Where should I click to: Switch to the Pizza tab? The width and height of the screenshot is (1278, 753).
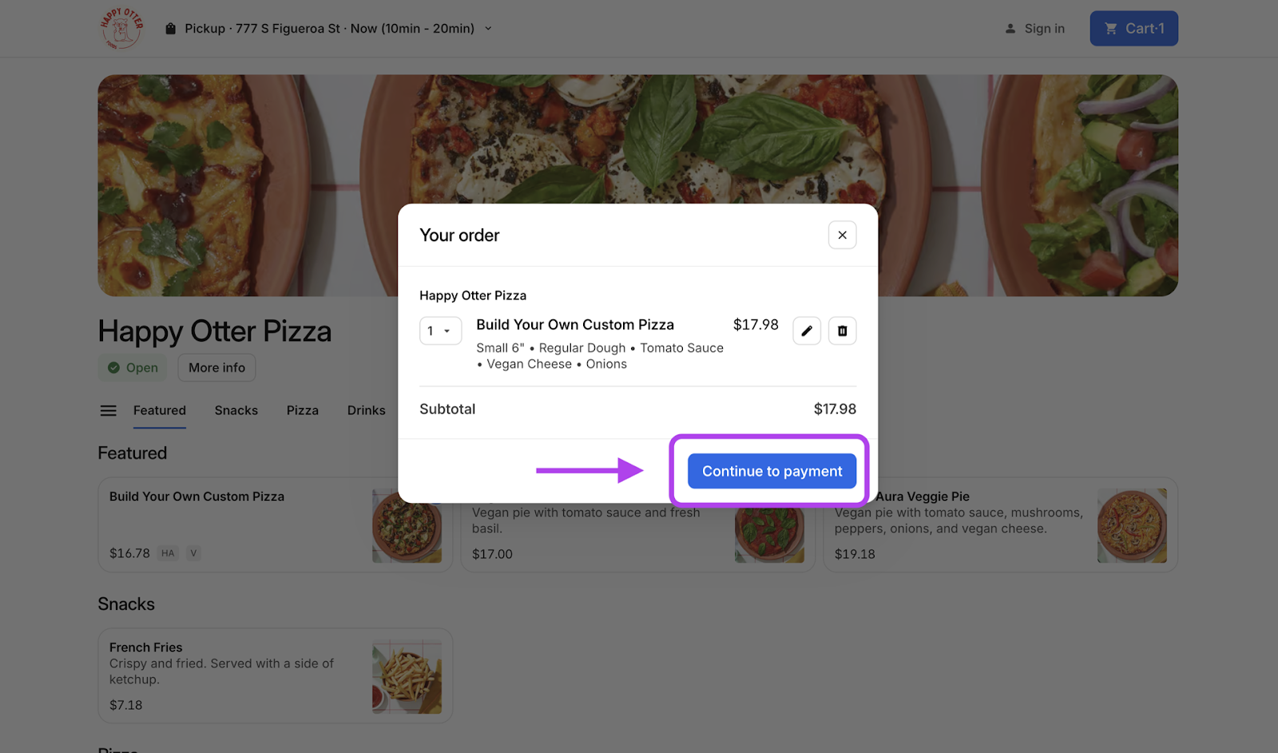[x=302, y=410]
